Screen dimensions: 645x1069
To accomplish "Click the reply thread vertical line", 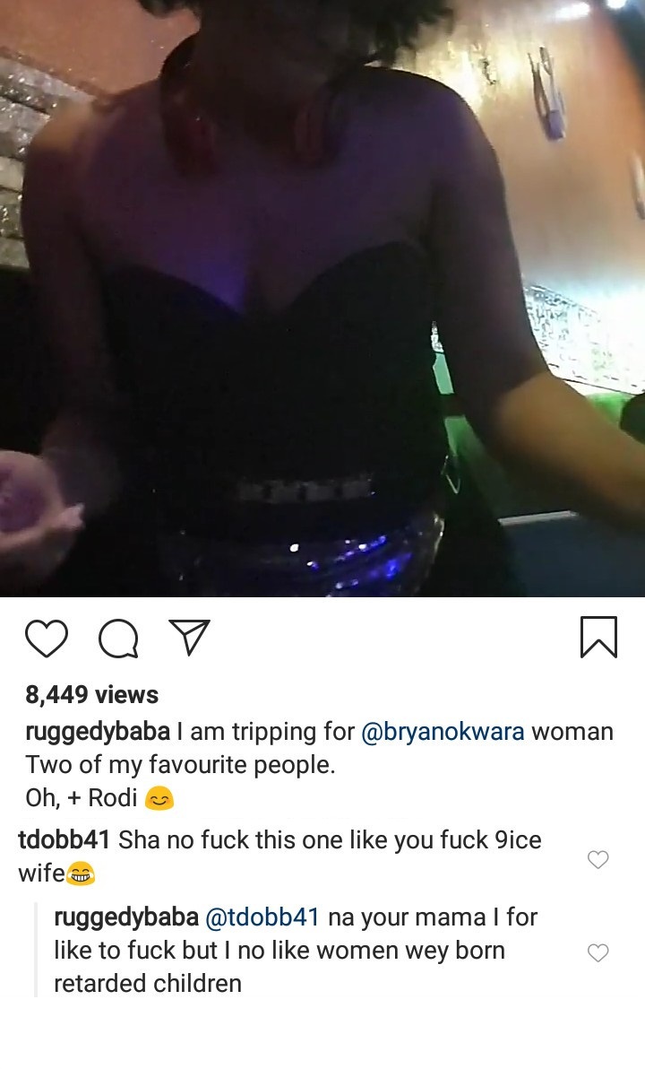I will [36, 951].
